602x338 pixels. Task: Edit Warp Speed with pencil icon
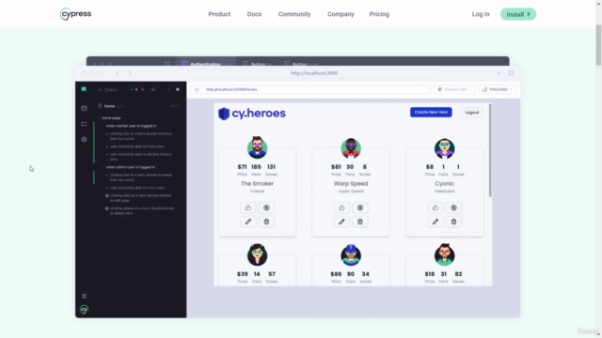coord(341,222)
